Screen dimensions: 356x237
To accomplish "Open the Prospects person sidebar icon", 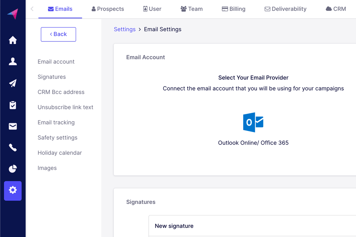I will 13,61.
